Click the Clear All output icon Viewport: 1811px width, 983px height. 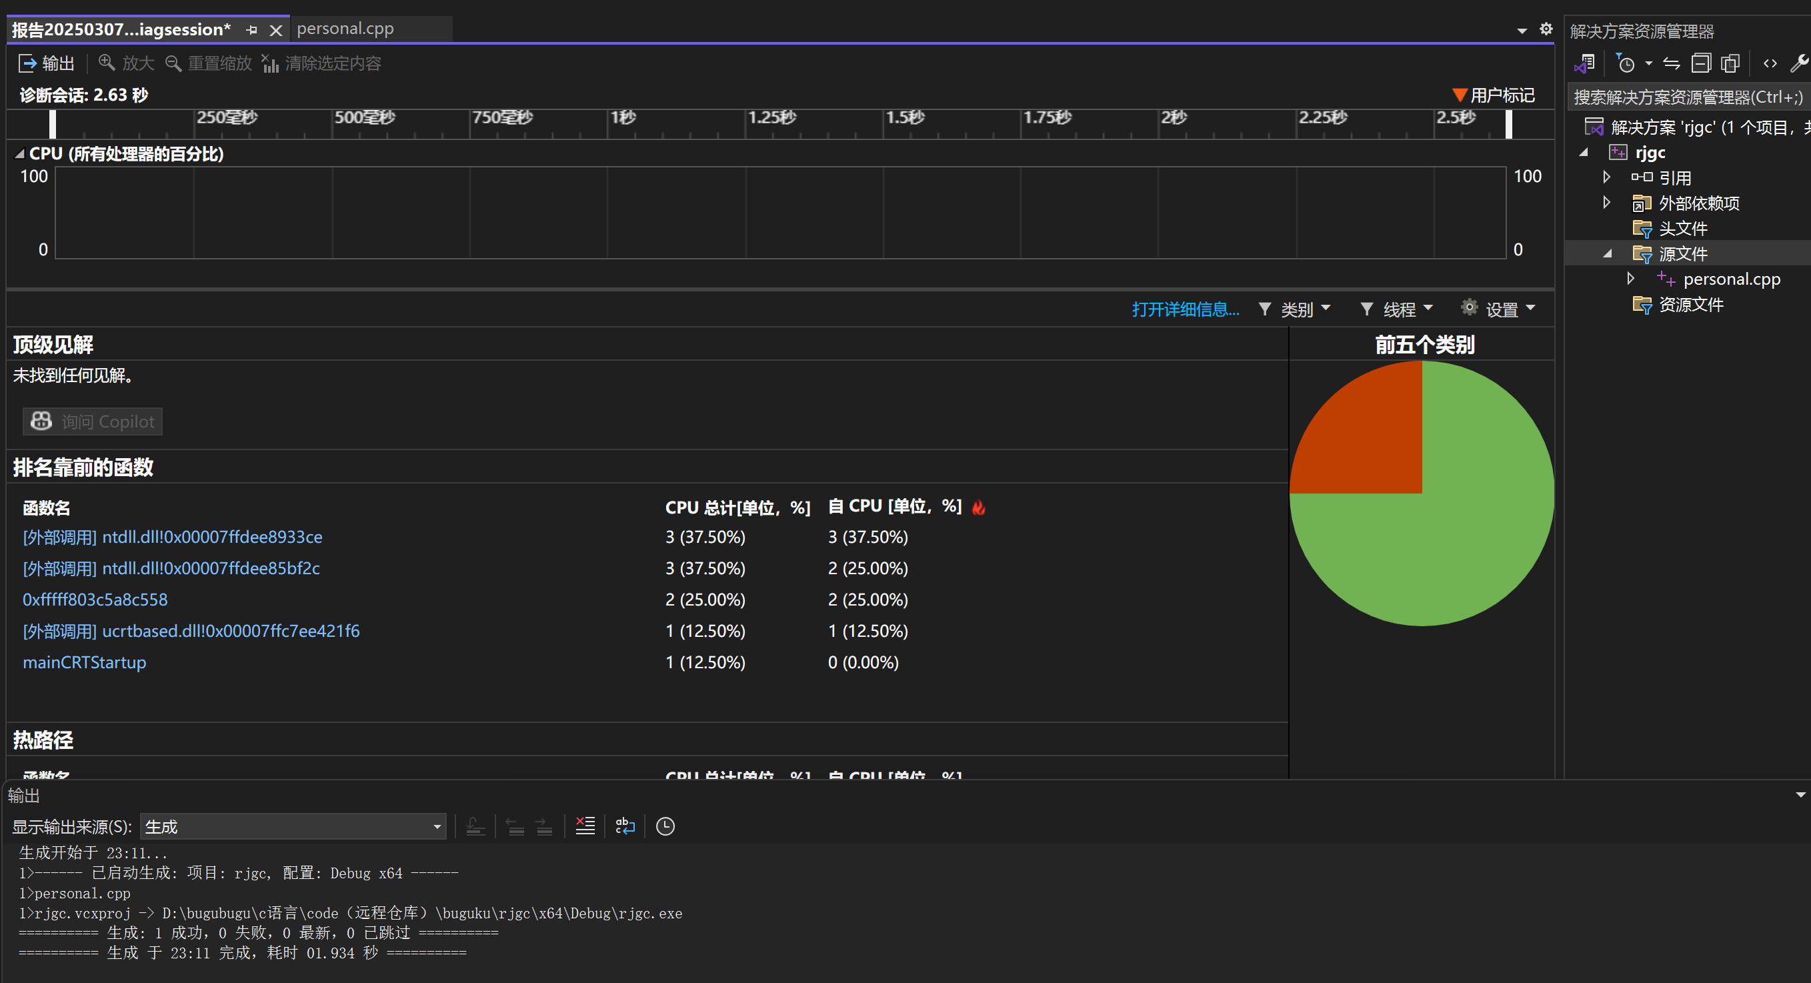pyautogui.click(x=585, y=826)
